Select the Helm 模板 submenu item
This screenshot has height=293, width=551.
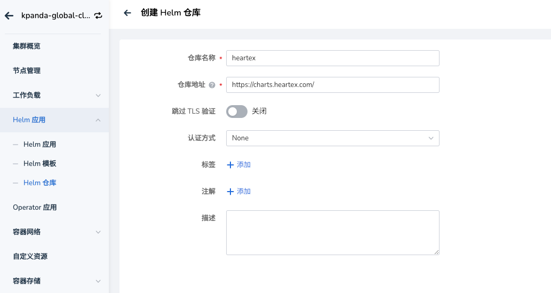click(x=40, y=164)
